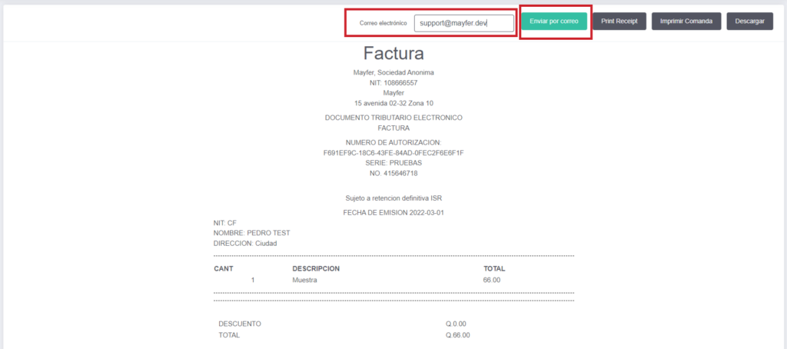Select the Muestra item description

click(x=305, y=281)
